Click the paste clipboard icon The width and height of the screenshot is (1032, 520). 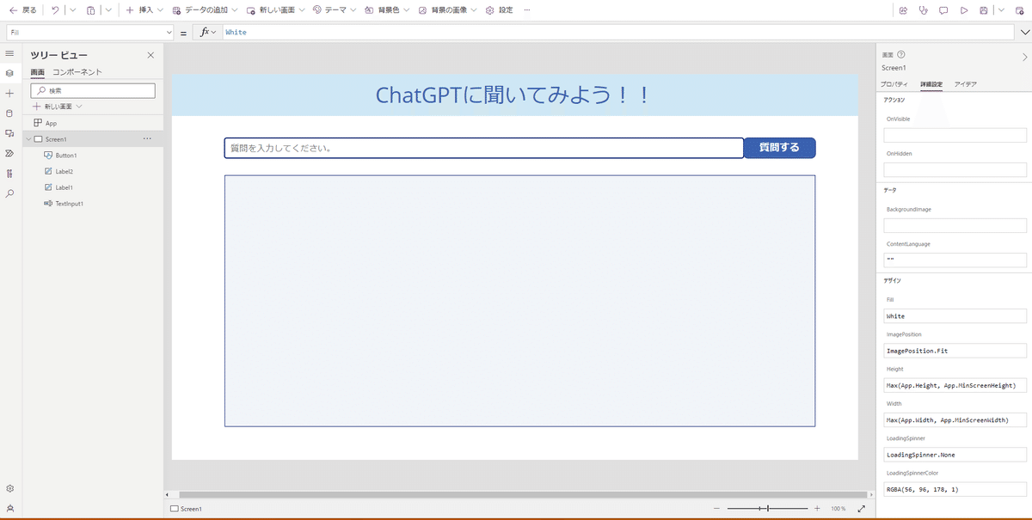point(90,10)
